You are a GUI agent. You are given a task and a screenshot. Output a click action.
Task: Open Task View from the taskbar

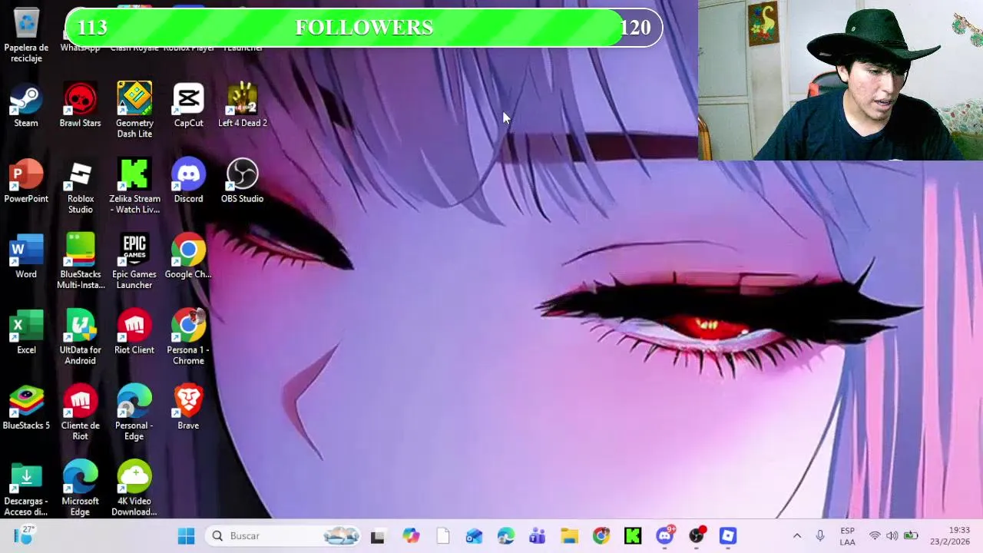pyautogui.click(x=377, y=536)
